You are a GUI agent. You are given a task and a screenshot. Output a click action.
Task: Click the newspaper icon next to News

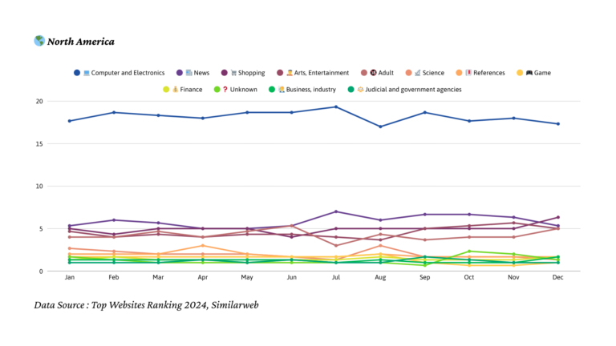pyautogui.click(x=188, y=73)
